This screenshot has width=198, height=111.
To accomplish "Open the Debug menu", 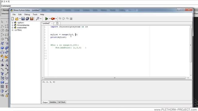I will [x=27, y=14].
